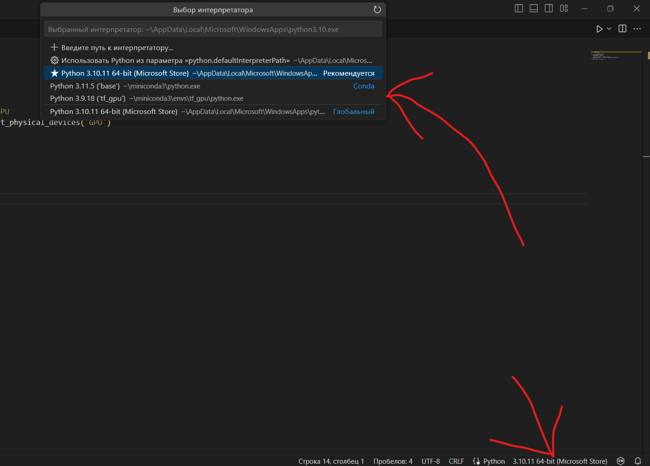Close the VS Code window
The height and width of the screenshot is (466, 650).
(x=637, y=8)
